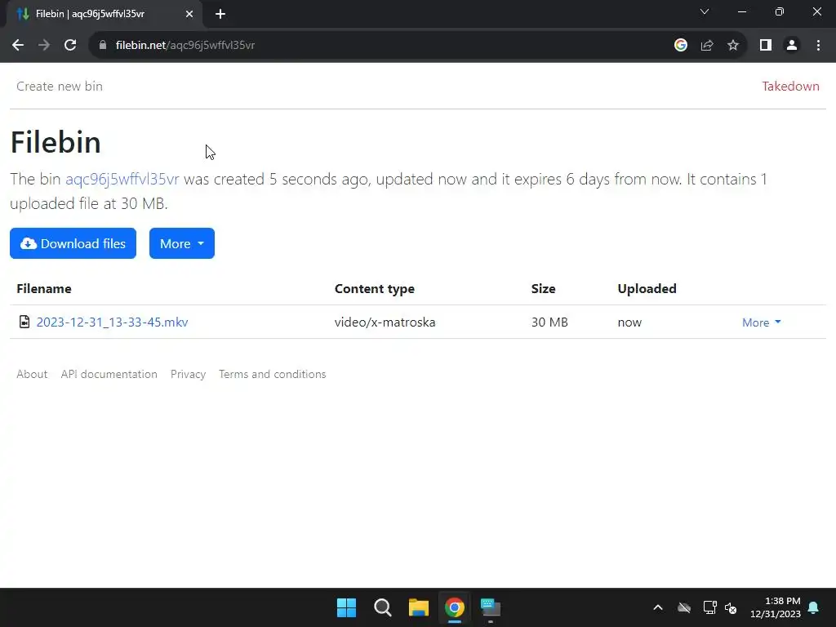
Task: Click the Uploaded column header
Action: coord(647,288)
